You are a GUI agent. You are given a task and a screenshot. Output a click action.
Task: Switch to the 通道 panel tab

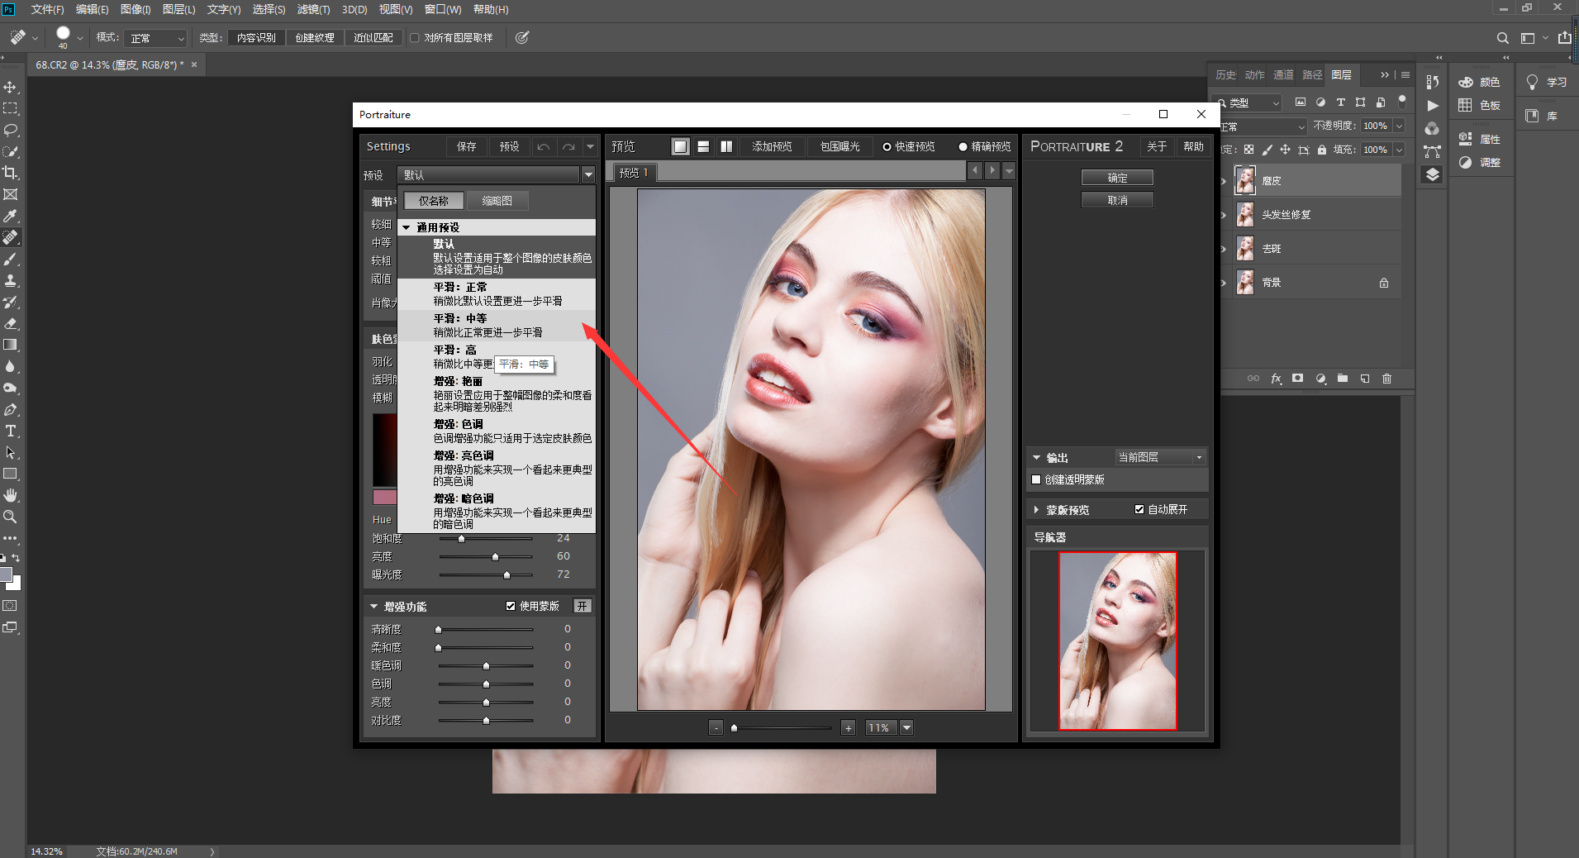tap(1283, 75)
